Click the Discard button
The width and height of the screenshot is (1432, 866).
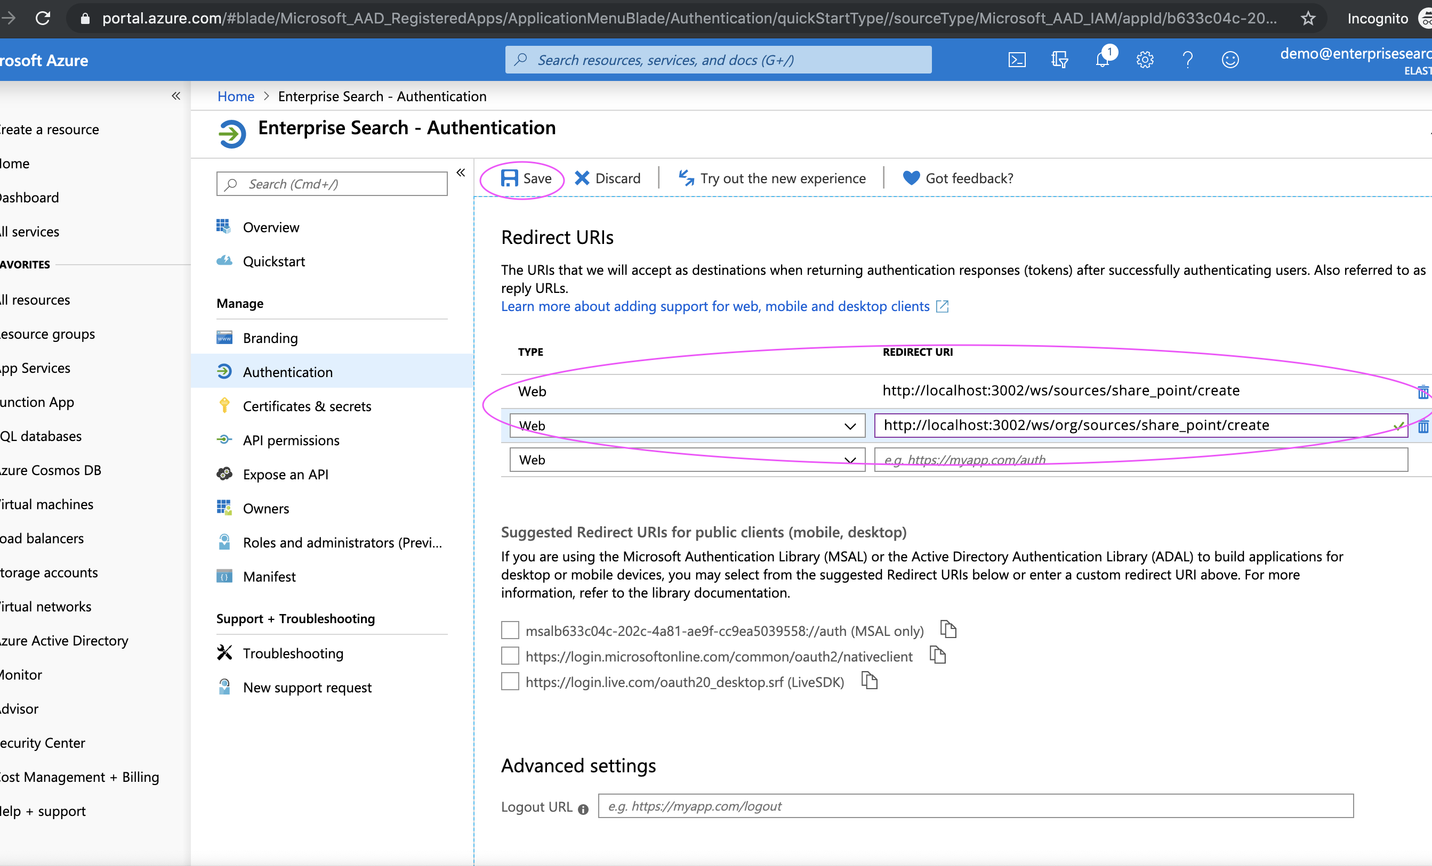(x=607, y=178)
